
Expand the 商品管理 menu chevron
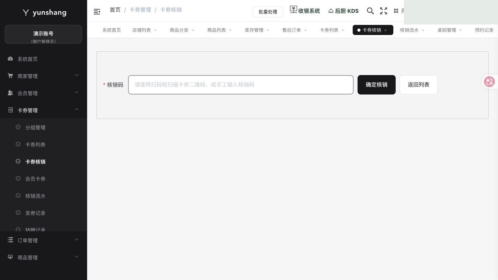point(77,256)
